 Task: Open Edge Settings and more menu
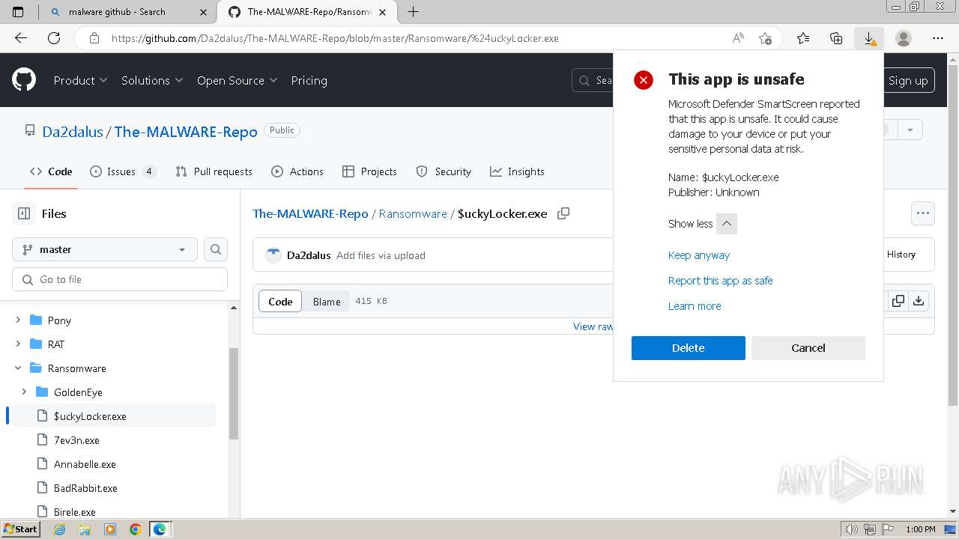click(x=938, y=38)
